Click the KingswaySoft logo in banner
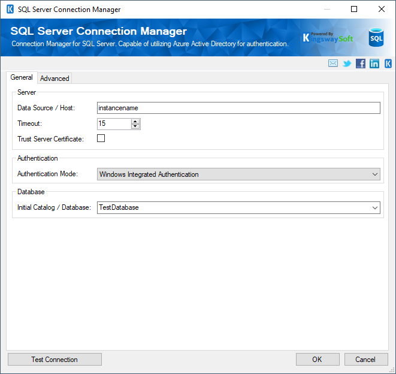396x374 pixels. point(328,38)
